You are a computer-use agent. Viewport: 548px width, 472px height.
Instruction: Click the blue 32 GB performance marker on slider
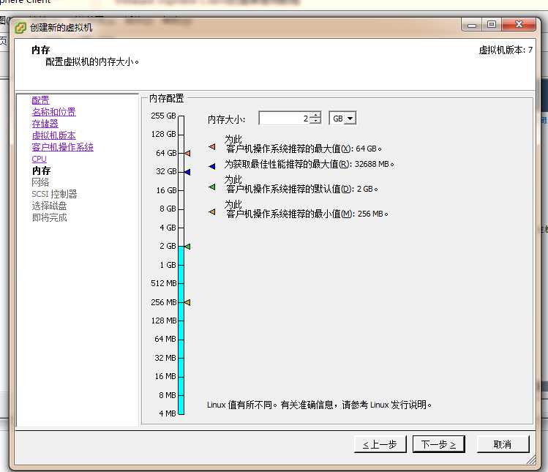click(x=187, y=172)
